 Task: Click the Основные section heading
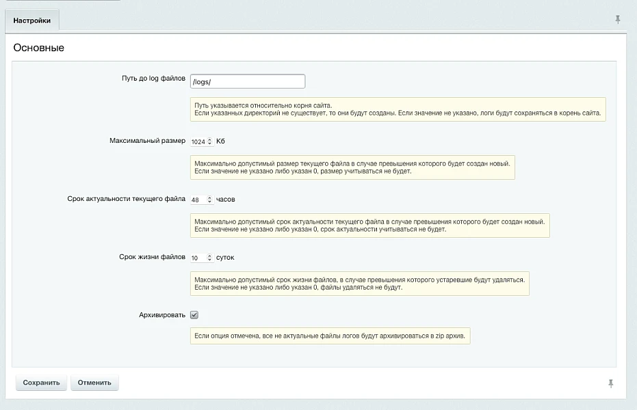(38, 47)
